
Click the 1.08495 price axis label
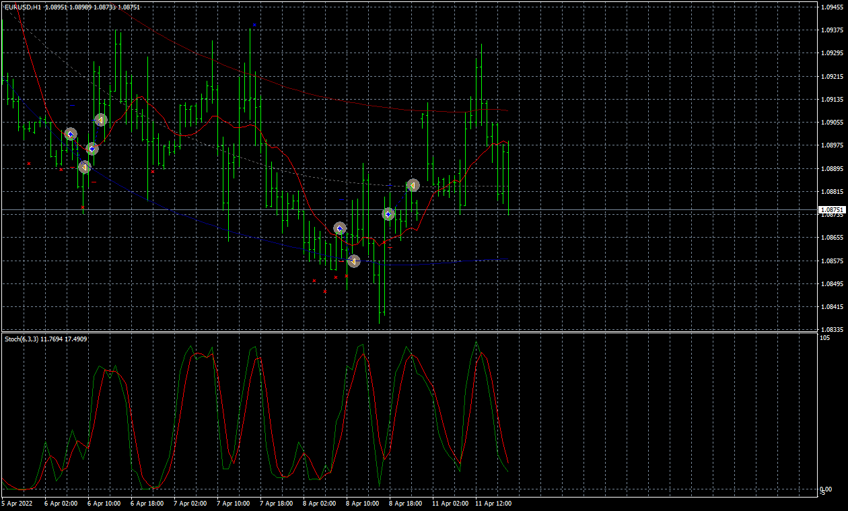coord(832,283)
